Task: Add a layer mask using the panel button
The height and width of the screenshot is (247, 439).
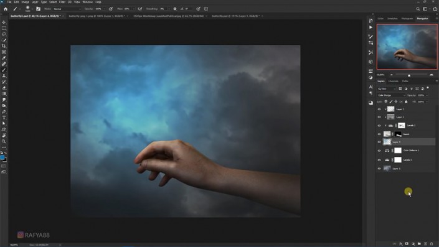Action: tap(407, 244)
